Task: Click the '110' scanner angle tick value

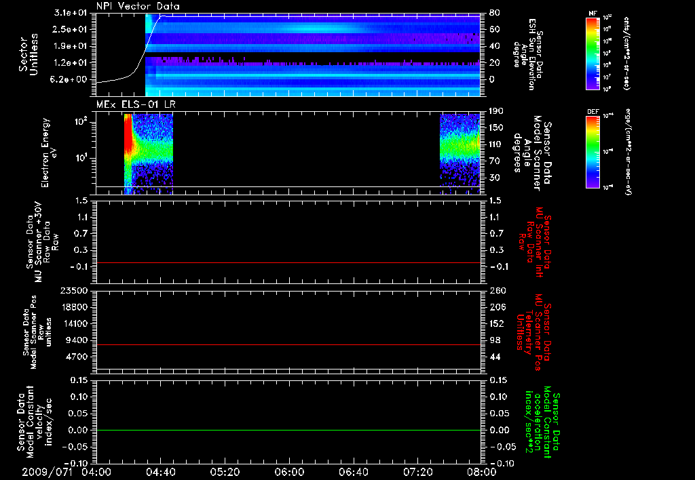Action: pos(496,144)
